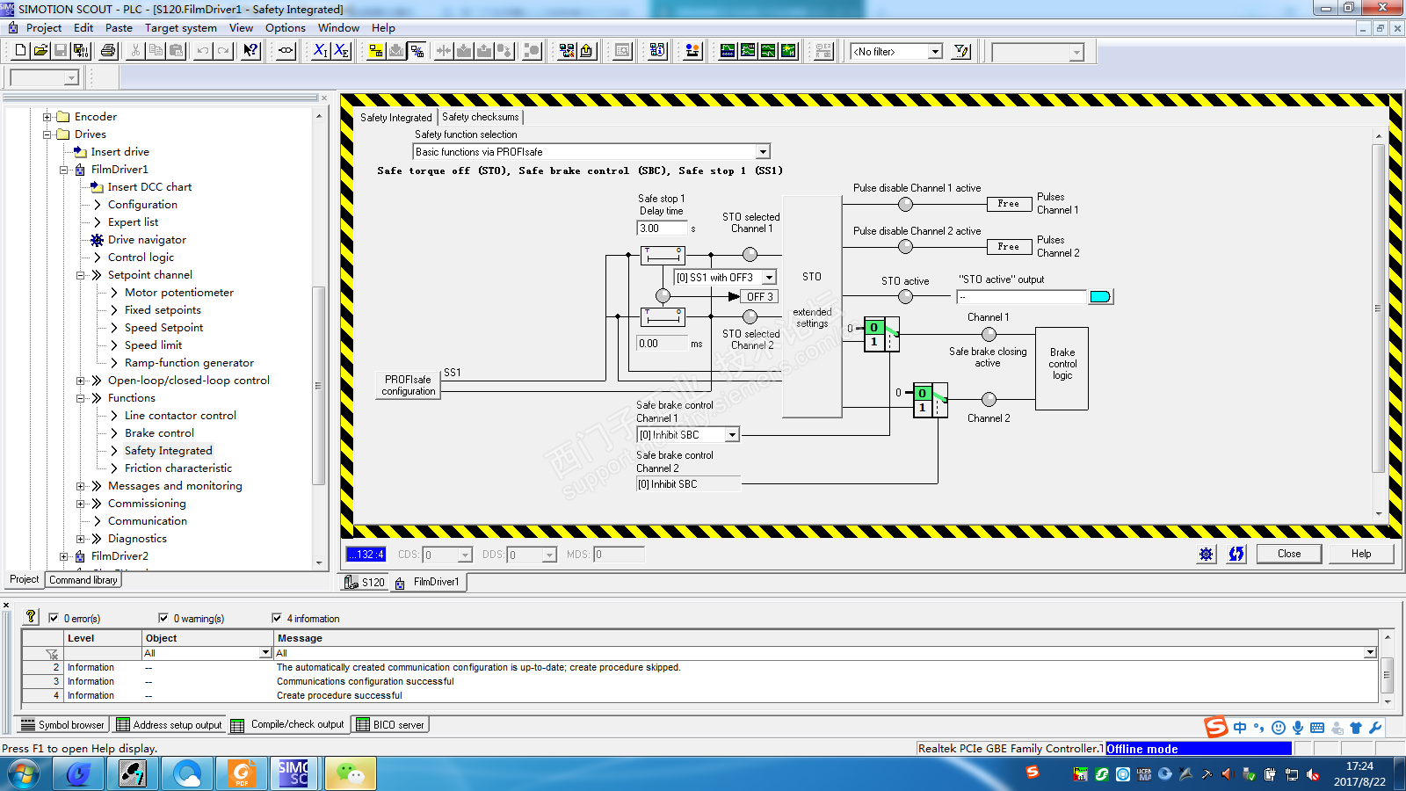Click the 0.00 ms time input field

662,344
